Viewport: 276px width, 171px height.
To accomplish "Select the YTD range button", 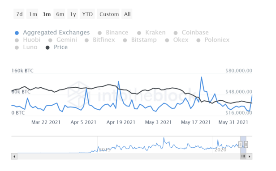I will [87, 14].
